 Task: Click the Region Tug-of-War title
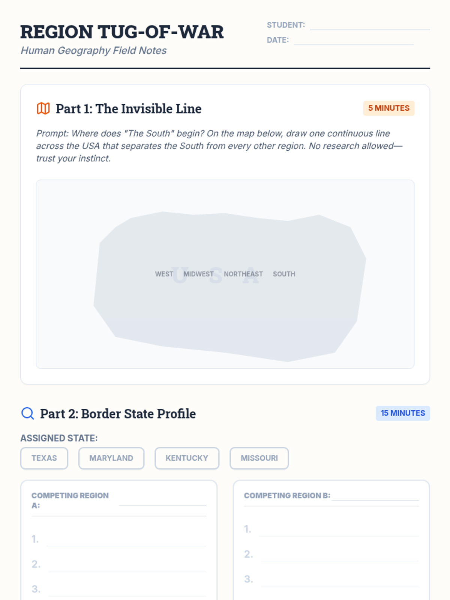[122, 32]
